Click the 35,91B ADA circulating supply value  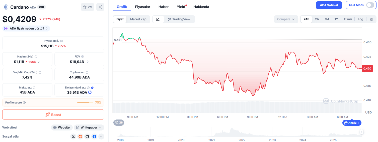(x=77, y=92)
